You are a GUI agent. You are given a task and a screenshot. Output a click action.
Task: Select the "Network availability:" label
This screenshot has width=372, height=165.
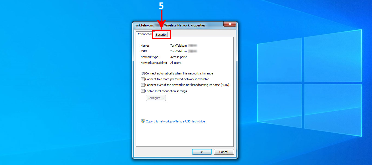[154, 63]
